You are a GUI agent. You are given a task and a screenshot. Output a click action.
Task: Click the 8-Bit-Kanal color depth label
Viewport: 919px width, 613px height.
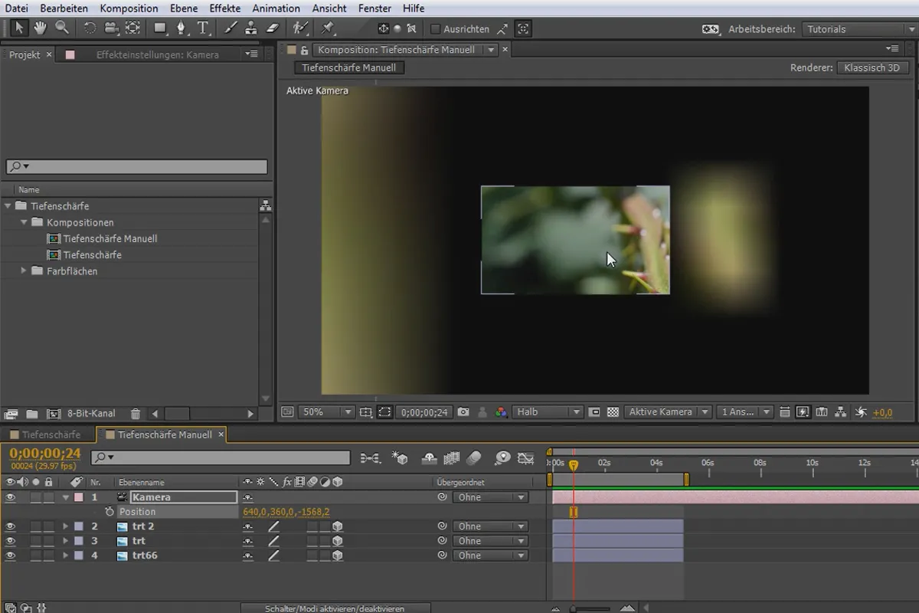pyautogui.click(x=92, y=414)
